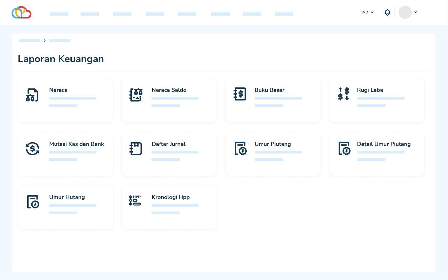
Task: Click the cloud logo in the header
Action: pyautogui.click(x=22, y=12)
